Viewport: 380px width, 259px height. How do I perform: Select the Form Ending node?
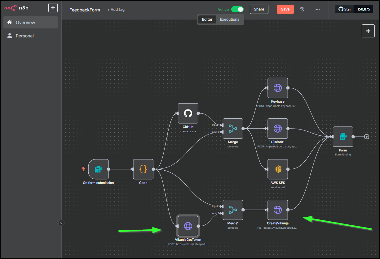[343, 137]
